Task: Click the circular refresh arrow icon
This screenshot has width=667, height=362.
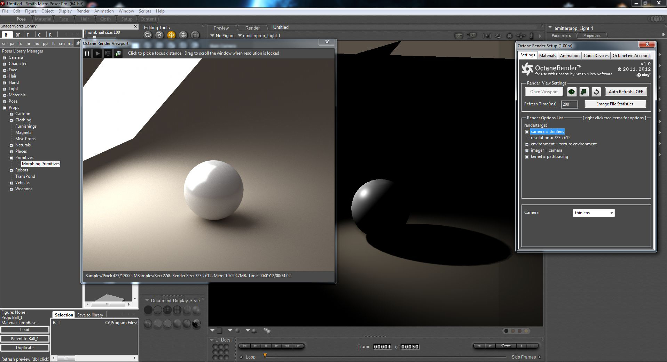Action: pyautogui.click(x=596, y=92)
